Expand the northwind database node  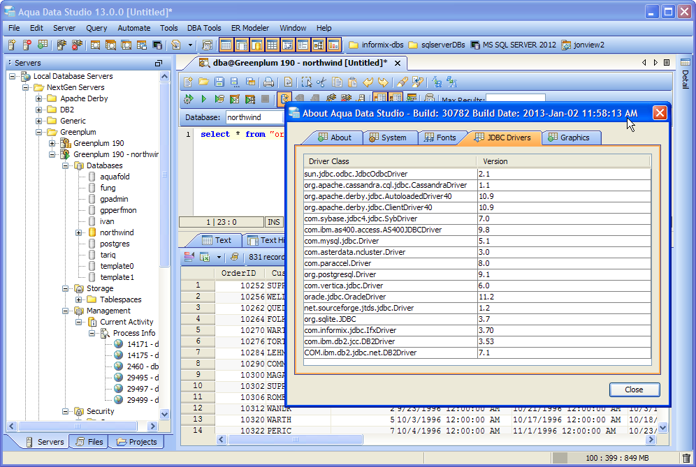click(79, 232)
